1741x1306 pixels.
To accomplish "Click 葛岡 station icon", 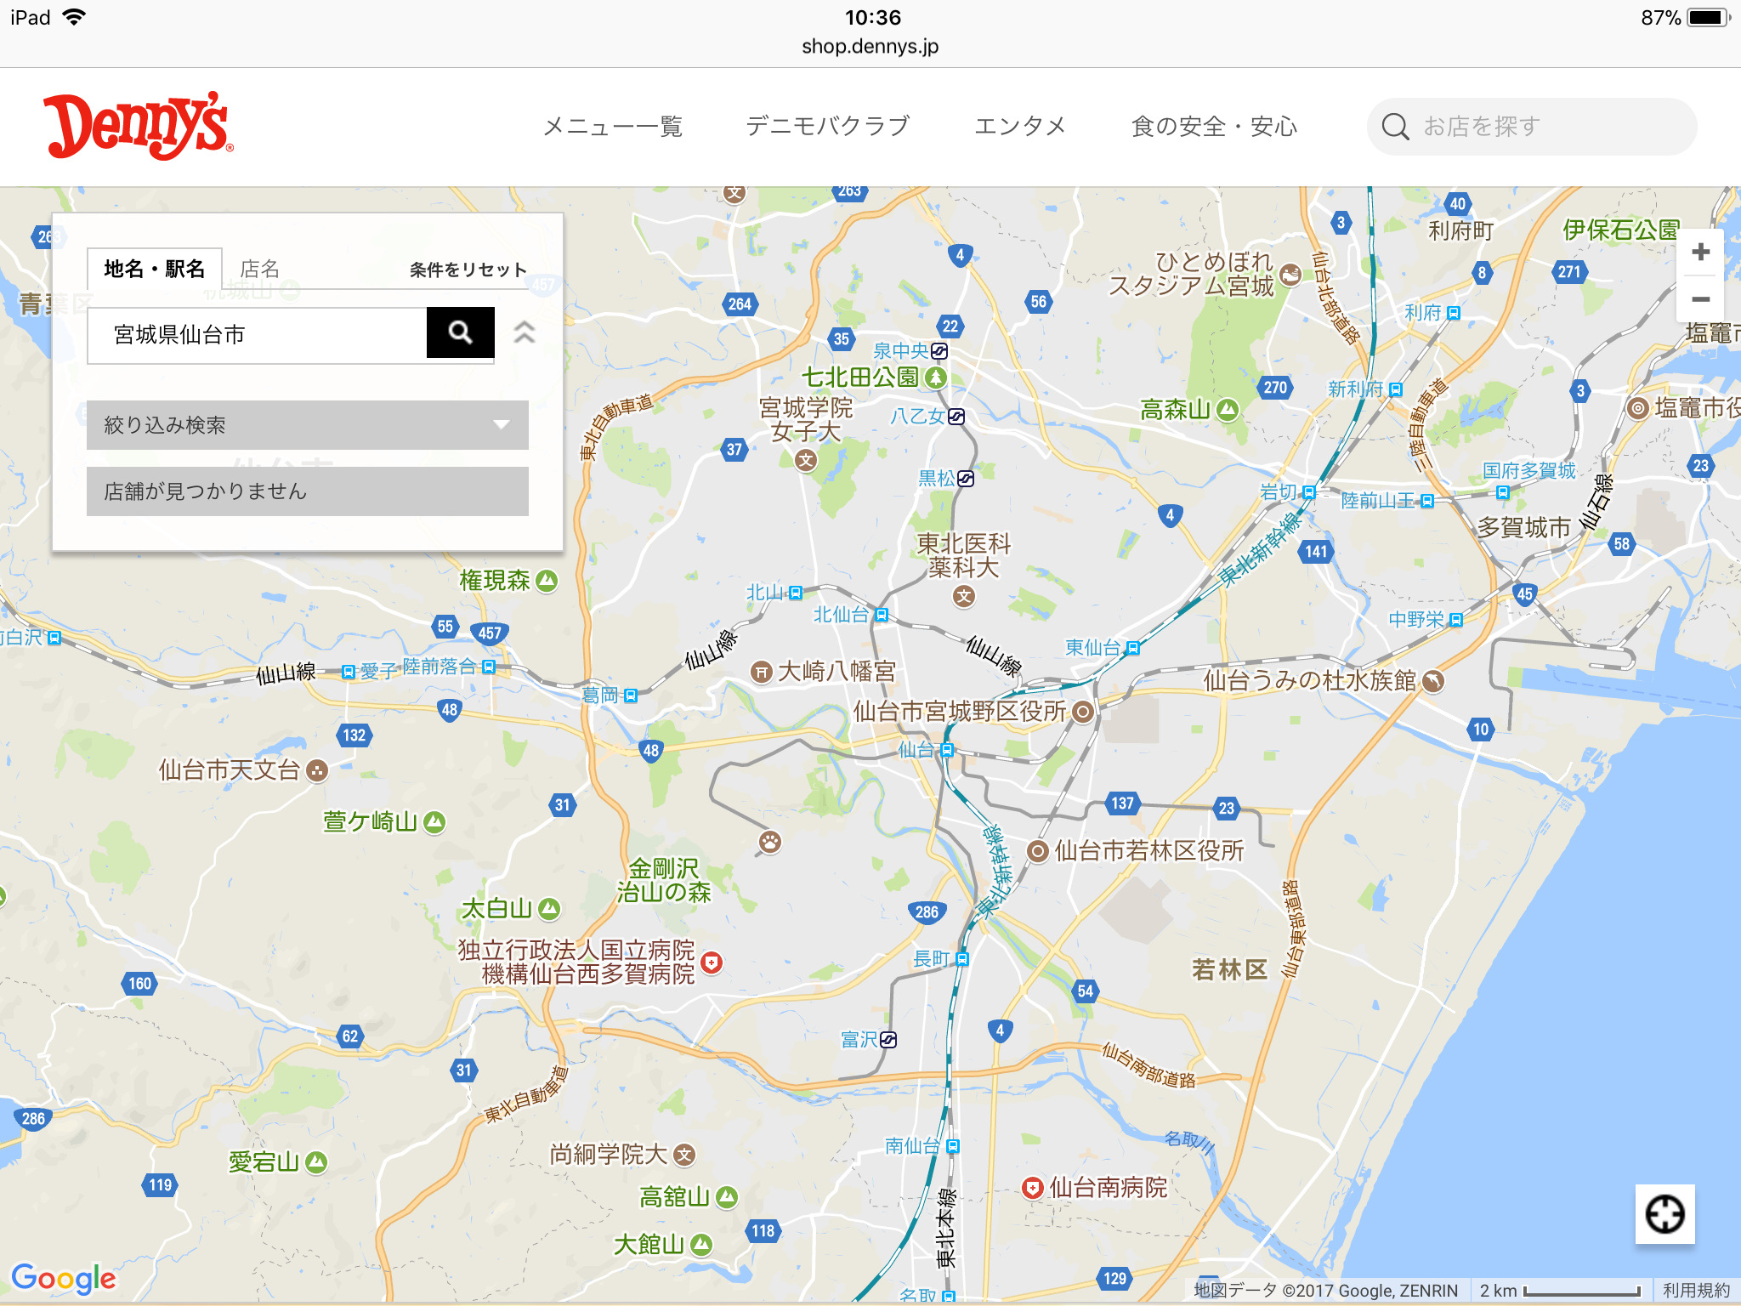I will pyautogui.click(x=631, y=696).
